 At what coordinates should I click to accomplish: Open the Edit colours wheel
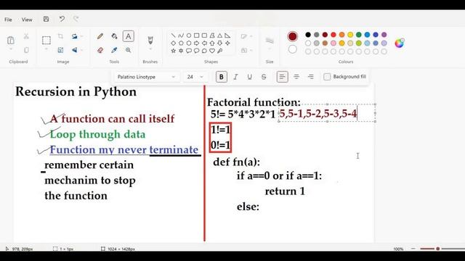(x=400, y=43)
